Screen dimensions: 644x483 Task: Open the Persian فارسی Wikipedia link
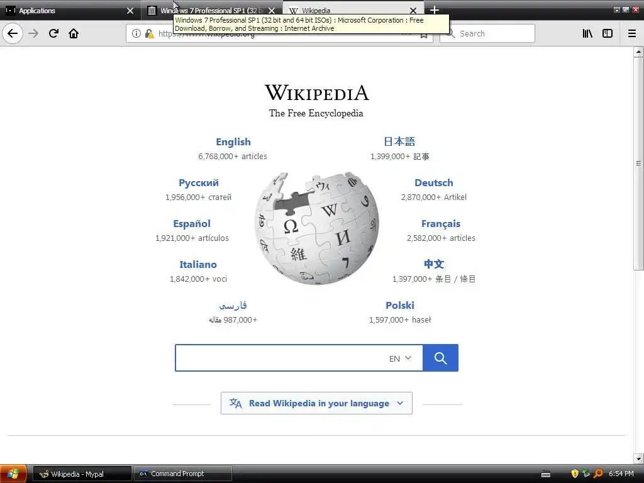233,306
